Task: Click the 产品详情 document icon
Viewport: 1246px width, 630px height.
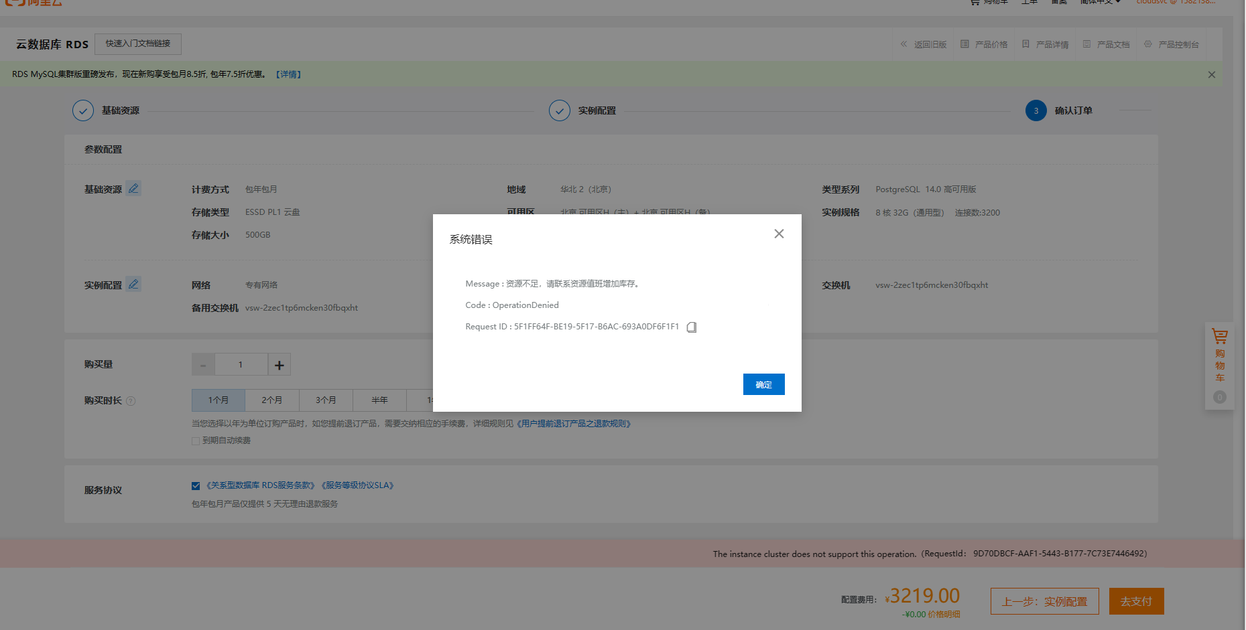Action: point(1025,44)
